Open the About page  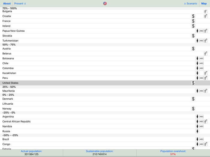(x=7, y=4)
